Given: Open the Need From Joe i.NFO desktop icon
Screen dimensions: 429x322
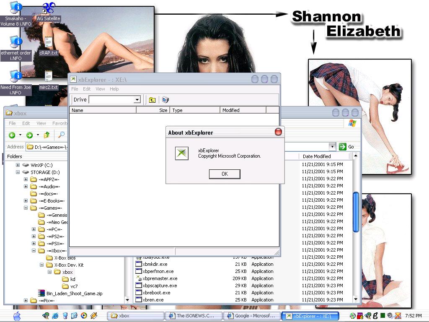Looking at the screenshot, I should [x=16, y=83].
